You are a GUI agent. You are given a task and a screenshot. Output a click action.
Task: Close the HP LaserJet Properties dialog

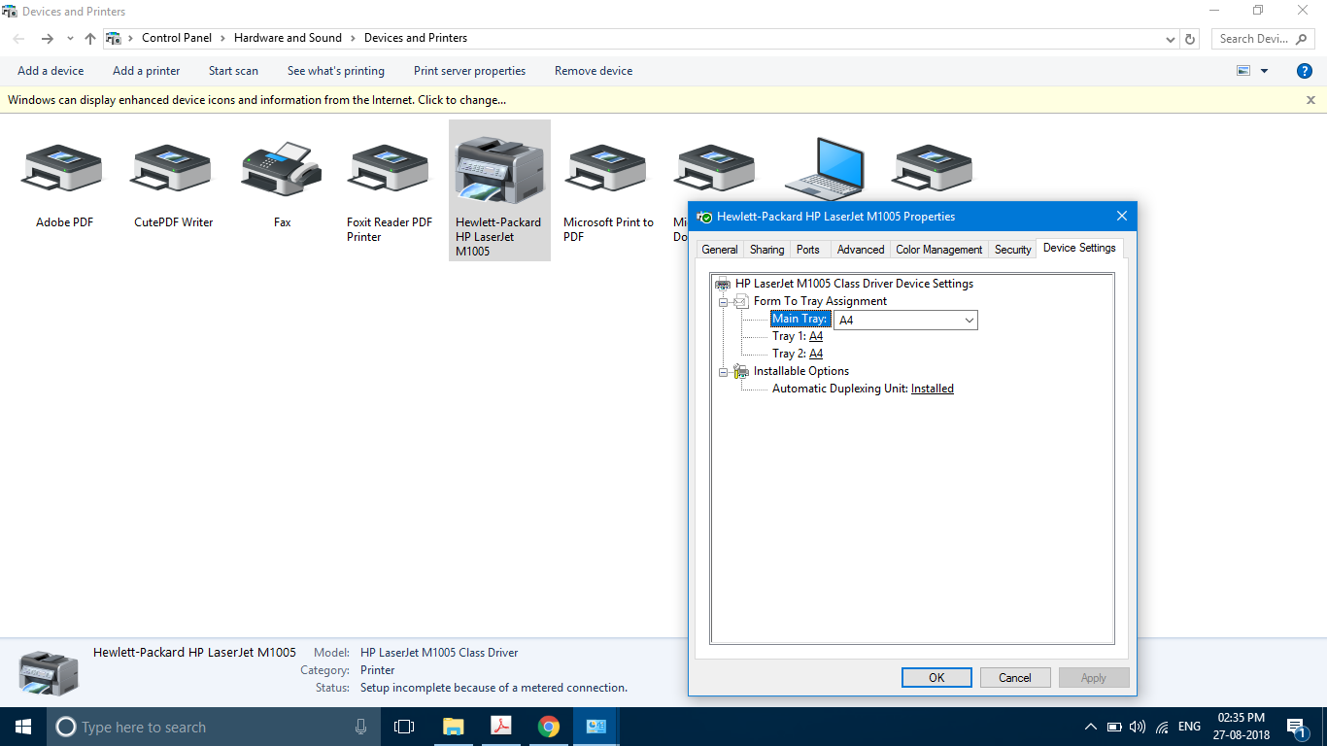coord(1121,217)
